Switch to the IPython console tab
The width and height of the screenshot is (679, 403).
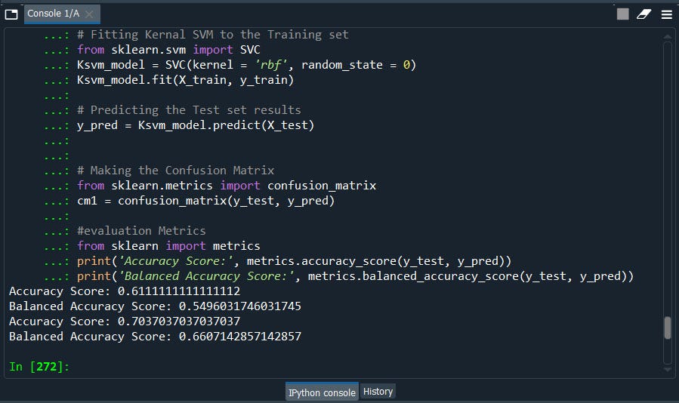(x=322, y=392)
